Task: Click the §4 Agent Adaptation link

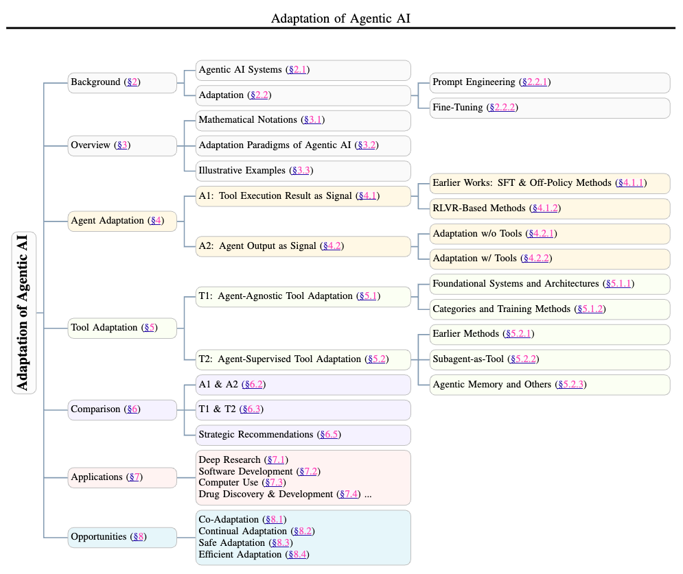Action: coord(156,221)
